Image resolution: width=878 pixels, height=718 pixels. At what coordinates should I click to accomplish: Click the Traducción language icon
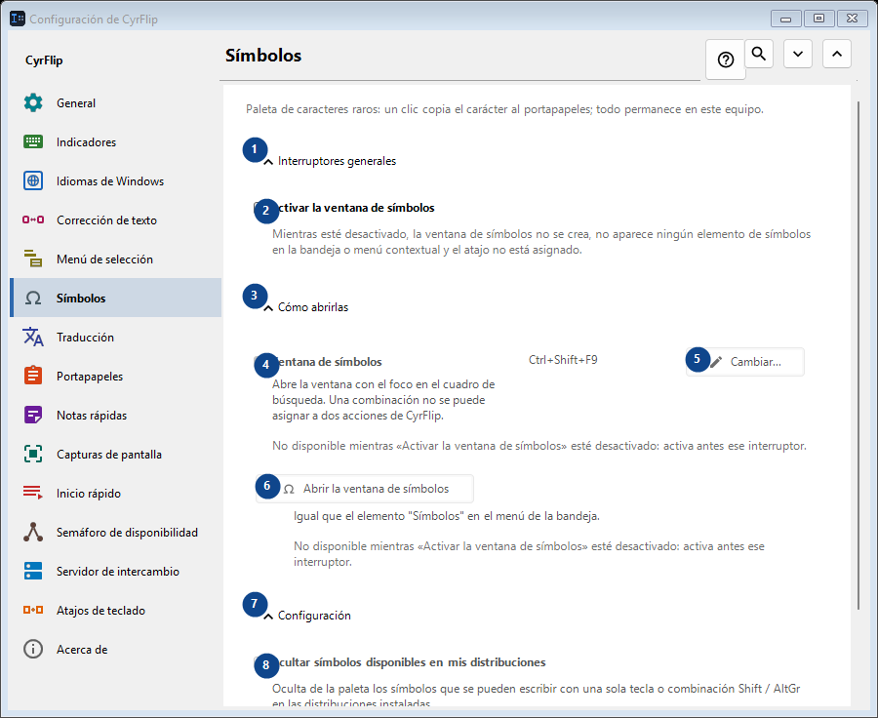[33, 338]
